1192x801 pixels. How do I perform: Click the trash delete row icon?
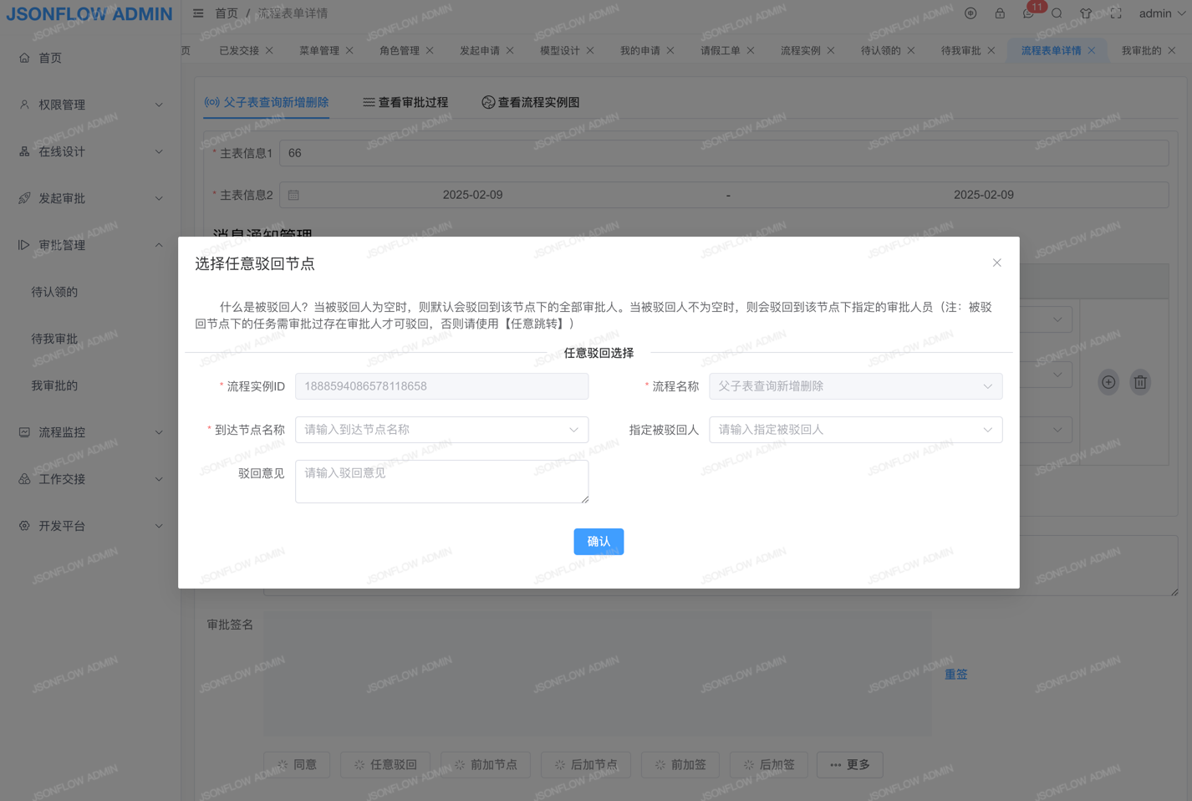click(x=1139, y=382)
